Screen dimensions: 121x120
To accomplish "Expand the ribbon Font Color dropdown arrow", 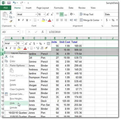I will [52, 20].
